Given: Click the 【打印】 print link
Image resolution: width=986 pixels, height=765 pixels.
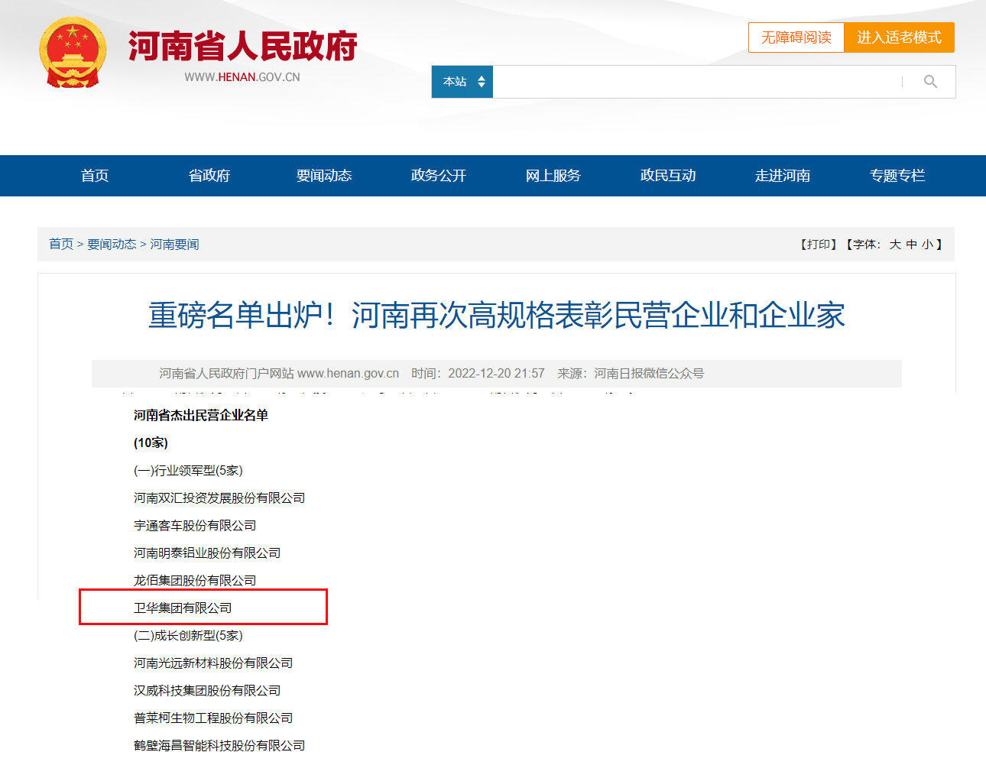Looking at the screenshot, I should click(817, 244).
